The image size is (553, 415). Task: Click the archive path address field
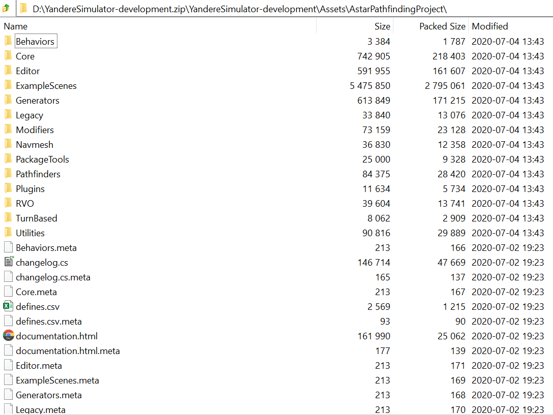click(284, 9)
